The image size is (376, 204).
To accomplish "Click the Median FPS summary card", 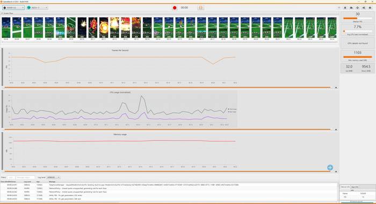I will pos(358,18).
